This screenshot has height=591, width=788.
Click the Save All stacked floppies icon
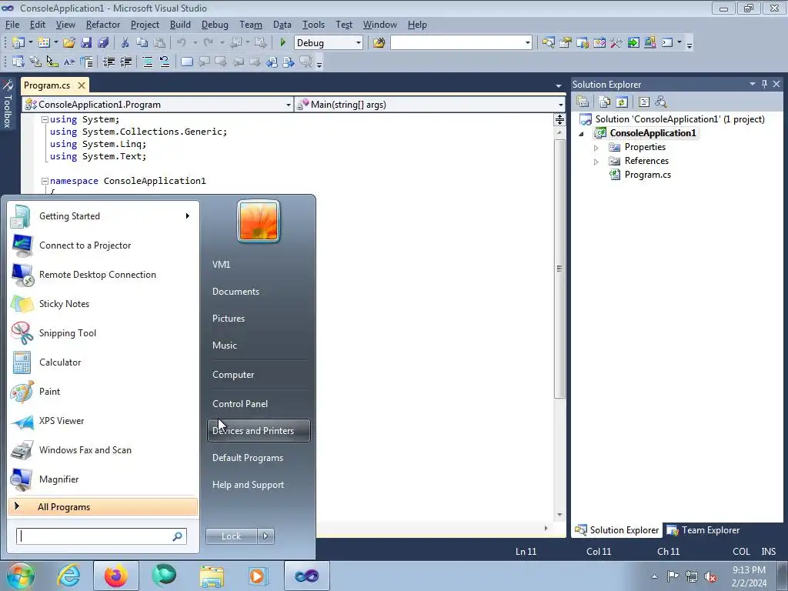103,43
